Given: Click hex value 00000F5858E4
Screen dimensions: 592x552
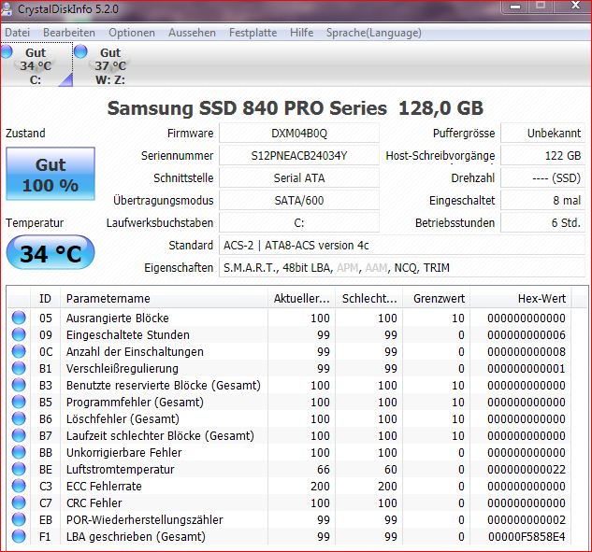Looking at the screenshot, I should pyautogui.click(x=527, y=536).
